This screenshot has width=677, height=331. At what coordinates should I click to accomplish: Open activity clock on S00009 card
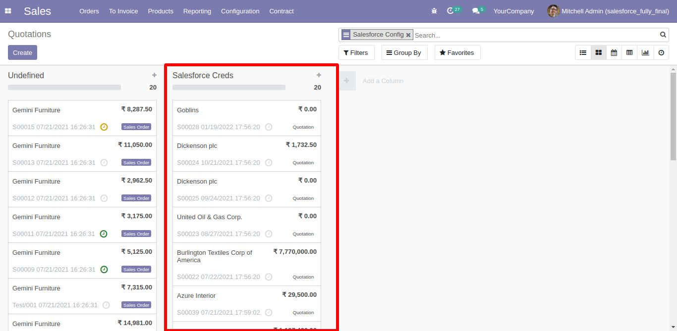(104, 269)
